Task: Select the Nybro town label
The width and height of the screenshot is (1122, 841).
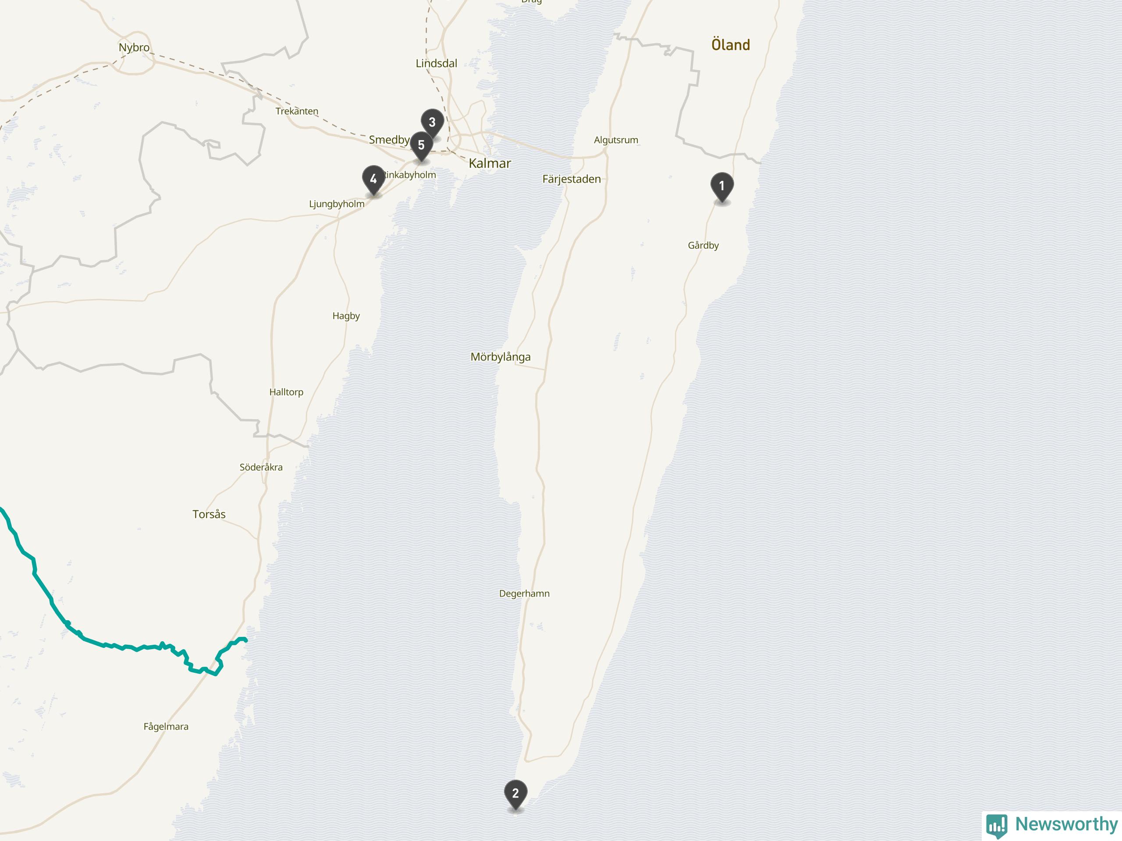Action: 134,48
